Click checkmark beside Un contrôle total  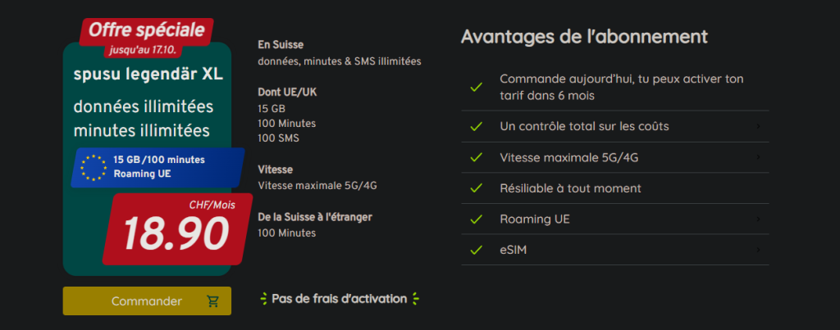(x=476, y=127)
